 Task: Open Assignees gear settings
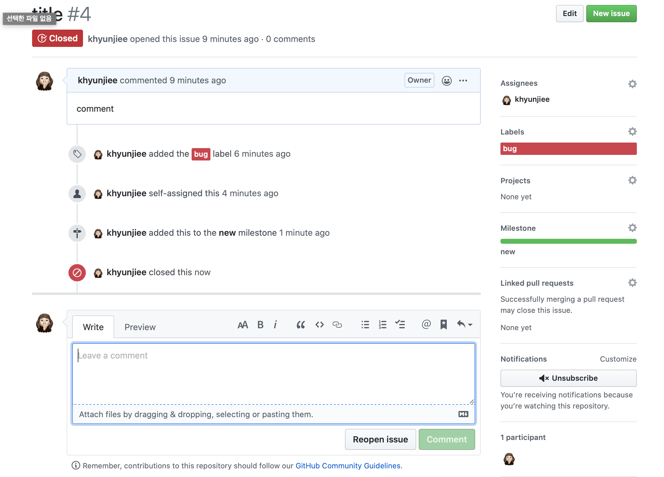632,84
